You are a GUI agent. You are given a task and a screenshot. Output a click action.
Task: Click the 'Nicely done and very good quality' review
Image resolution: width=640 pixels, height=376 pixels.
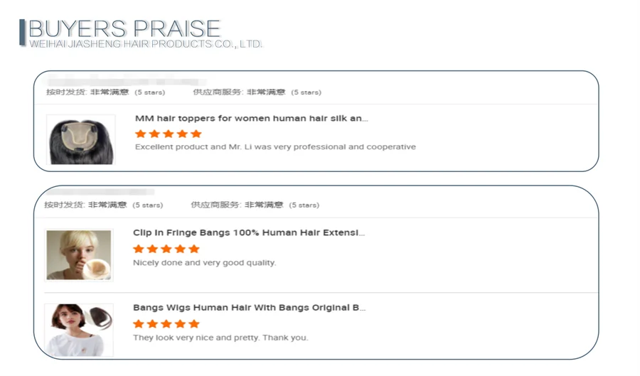click(x=205, y=262)
